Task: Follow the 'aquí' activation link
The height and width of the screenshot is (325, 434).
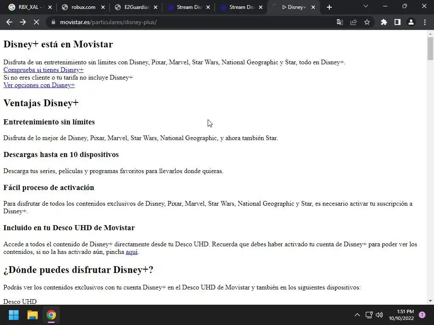Action: 131,252
